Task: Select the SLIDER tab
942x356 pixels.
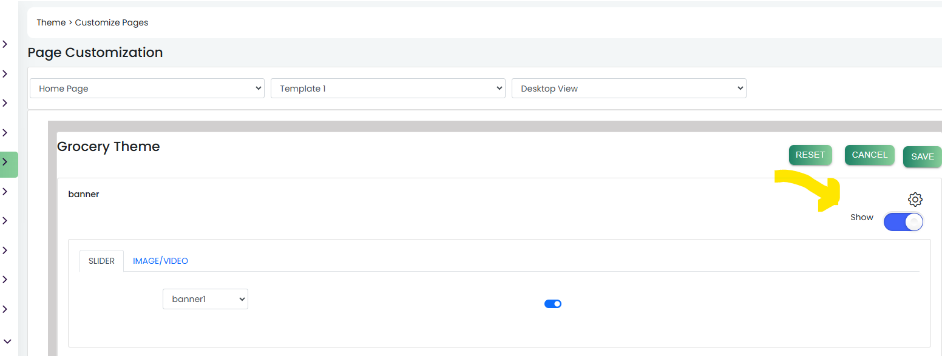Action: coord(101,261)
